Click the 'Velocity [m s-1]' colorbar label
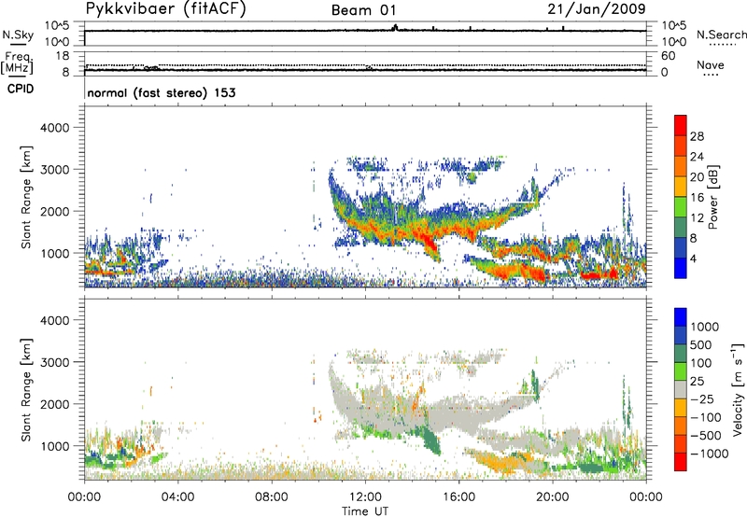The image size is (747, 517). pyautogui.click(x=738, y=389)
